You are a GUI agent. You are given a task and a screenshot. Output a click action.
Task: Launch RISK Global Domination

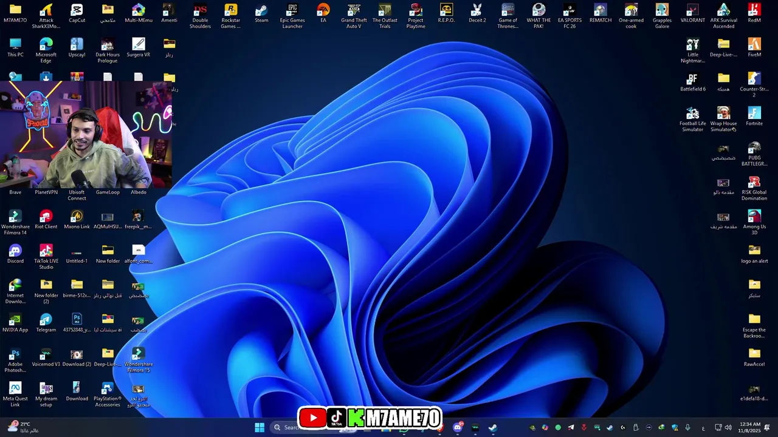coord(754,189)
